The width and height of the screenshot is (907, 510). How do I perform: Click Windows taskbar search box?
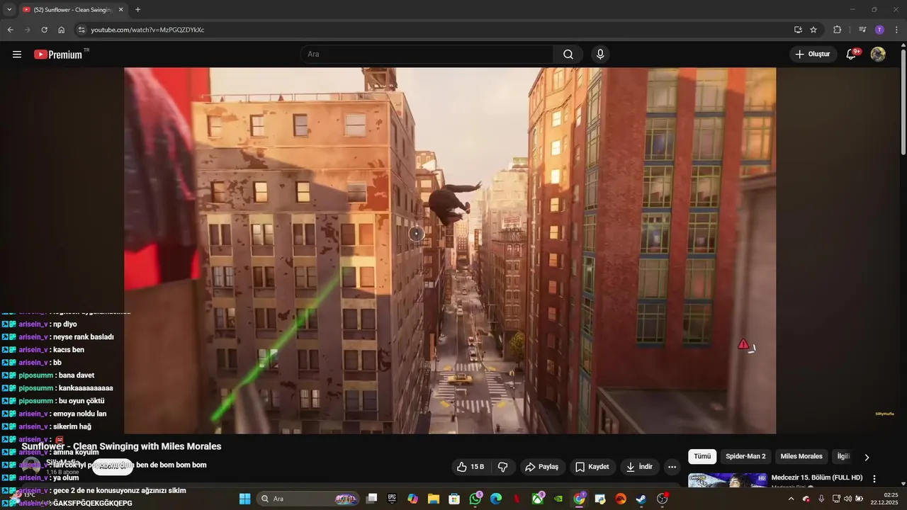308,499
